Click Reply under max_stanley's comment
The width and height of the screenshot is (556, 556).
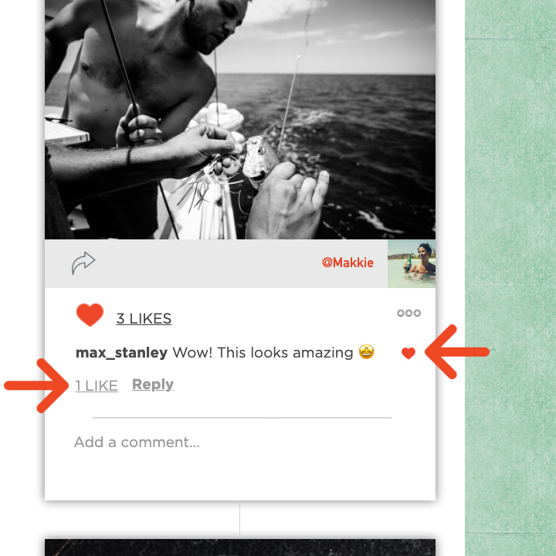[153, 385]
